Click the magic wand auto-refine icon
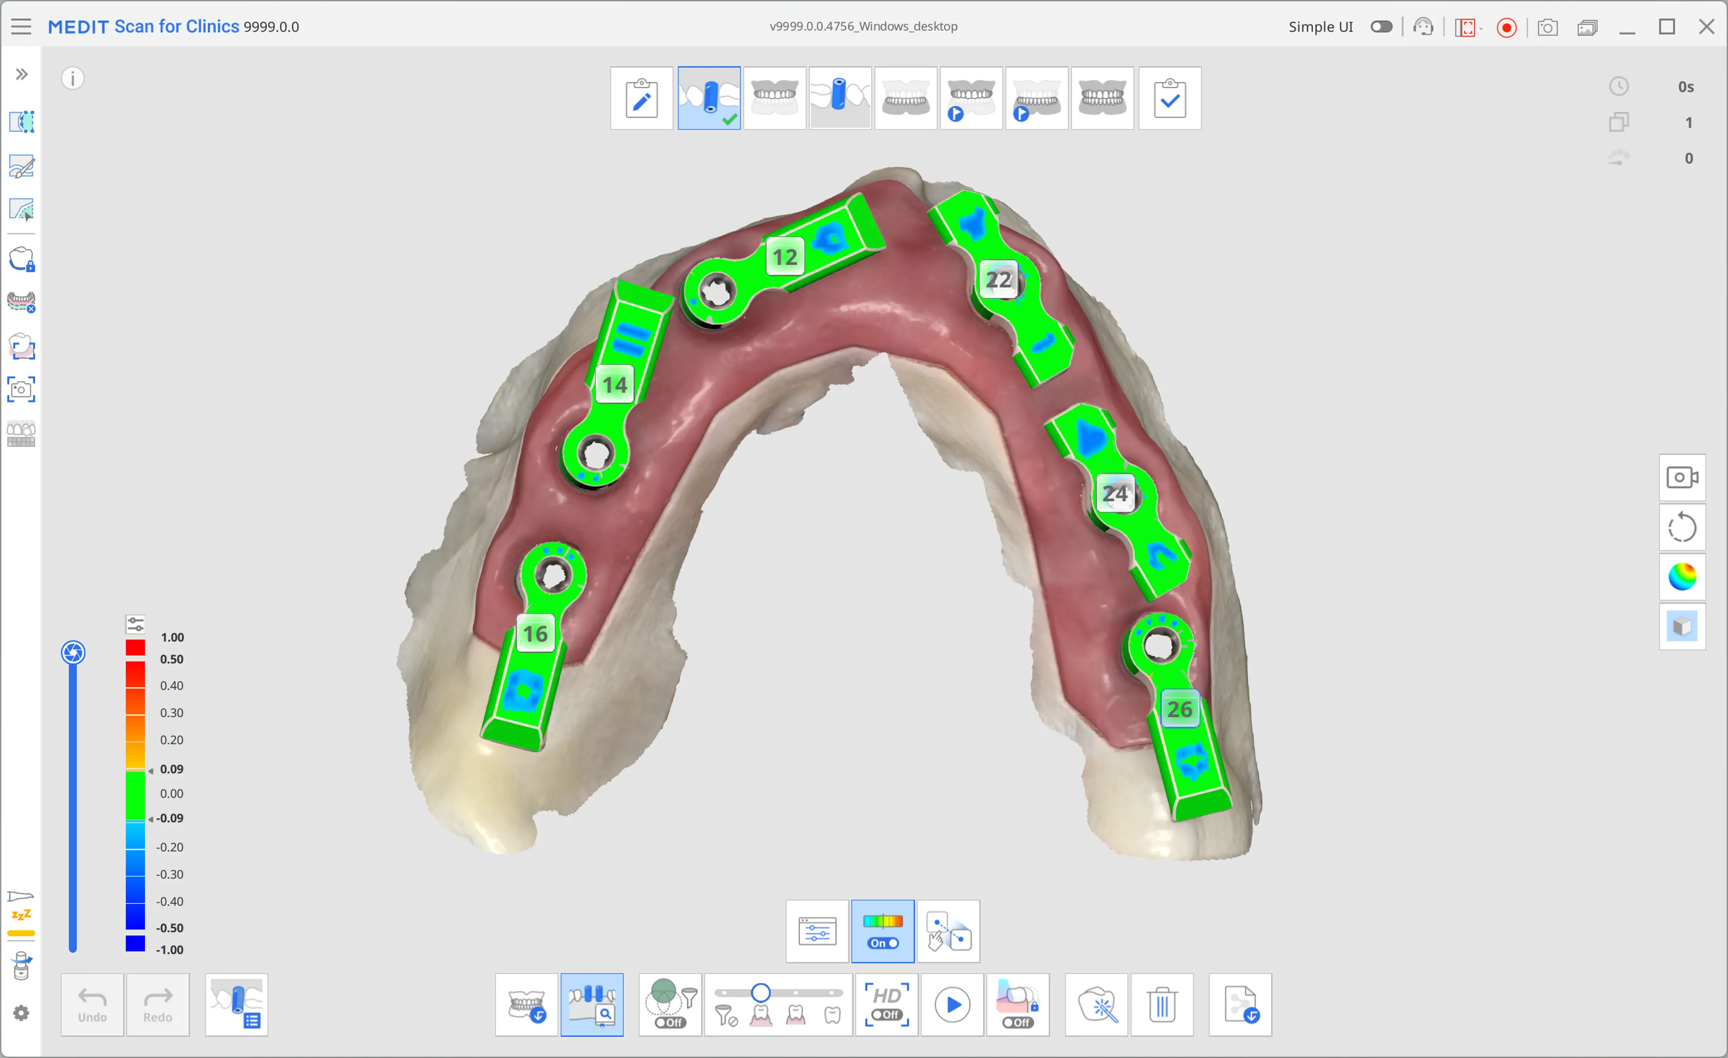The height and width of the screenshot is (1058, 1728). (x=1097, y=1005)
